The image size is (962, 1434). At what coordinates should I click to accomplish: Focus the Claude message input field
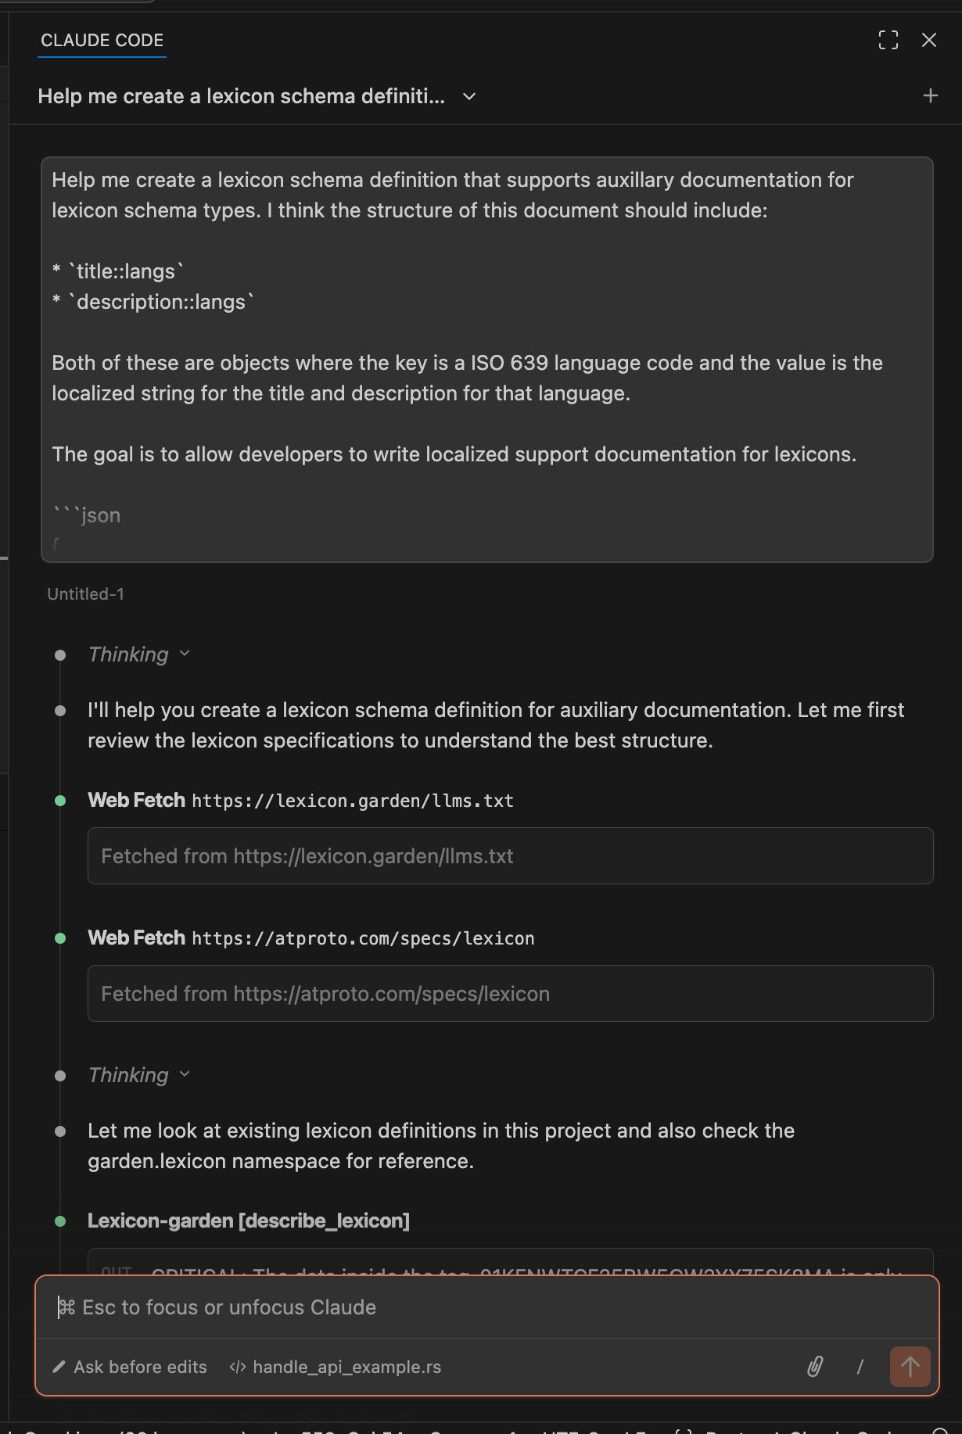485,1307
